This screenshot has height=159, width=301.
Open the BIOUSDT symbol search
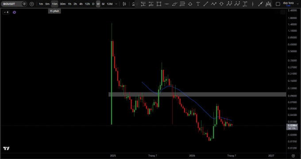click(12, 4)
